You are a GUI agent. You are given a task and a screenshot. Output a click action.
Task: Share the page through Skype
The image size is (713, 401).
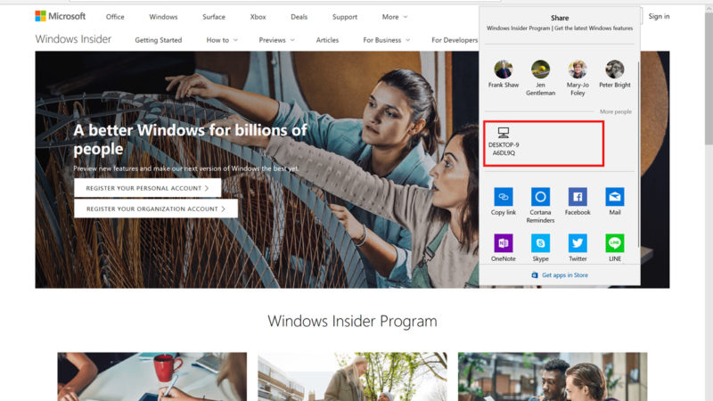[540, 243]
